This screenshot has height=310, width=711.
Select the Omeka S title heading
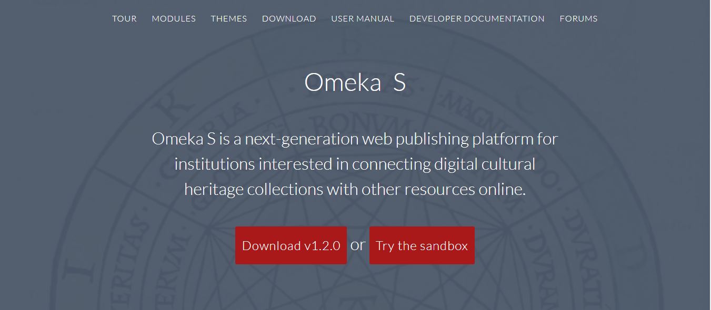click(x=355, y=82)
